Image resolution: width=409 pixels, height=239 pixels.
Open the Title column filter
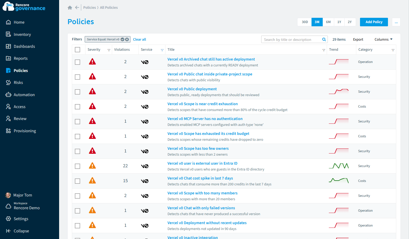coord(324,50)
